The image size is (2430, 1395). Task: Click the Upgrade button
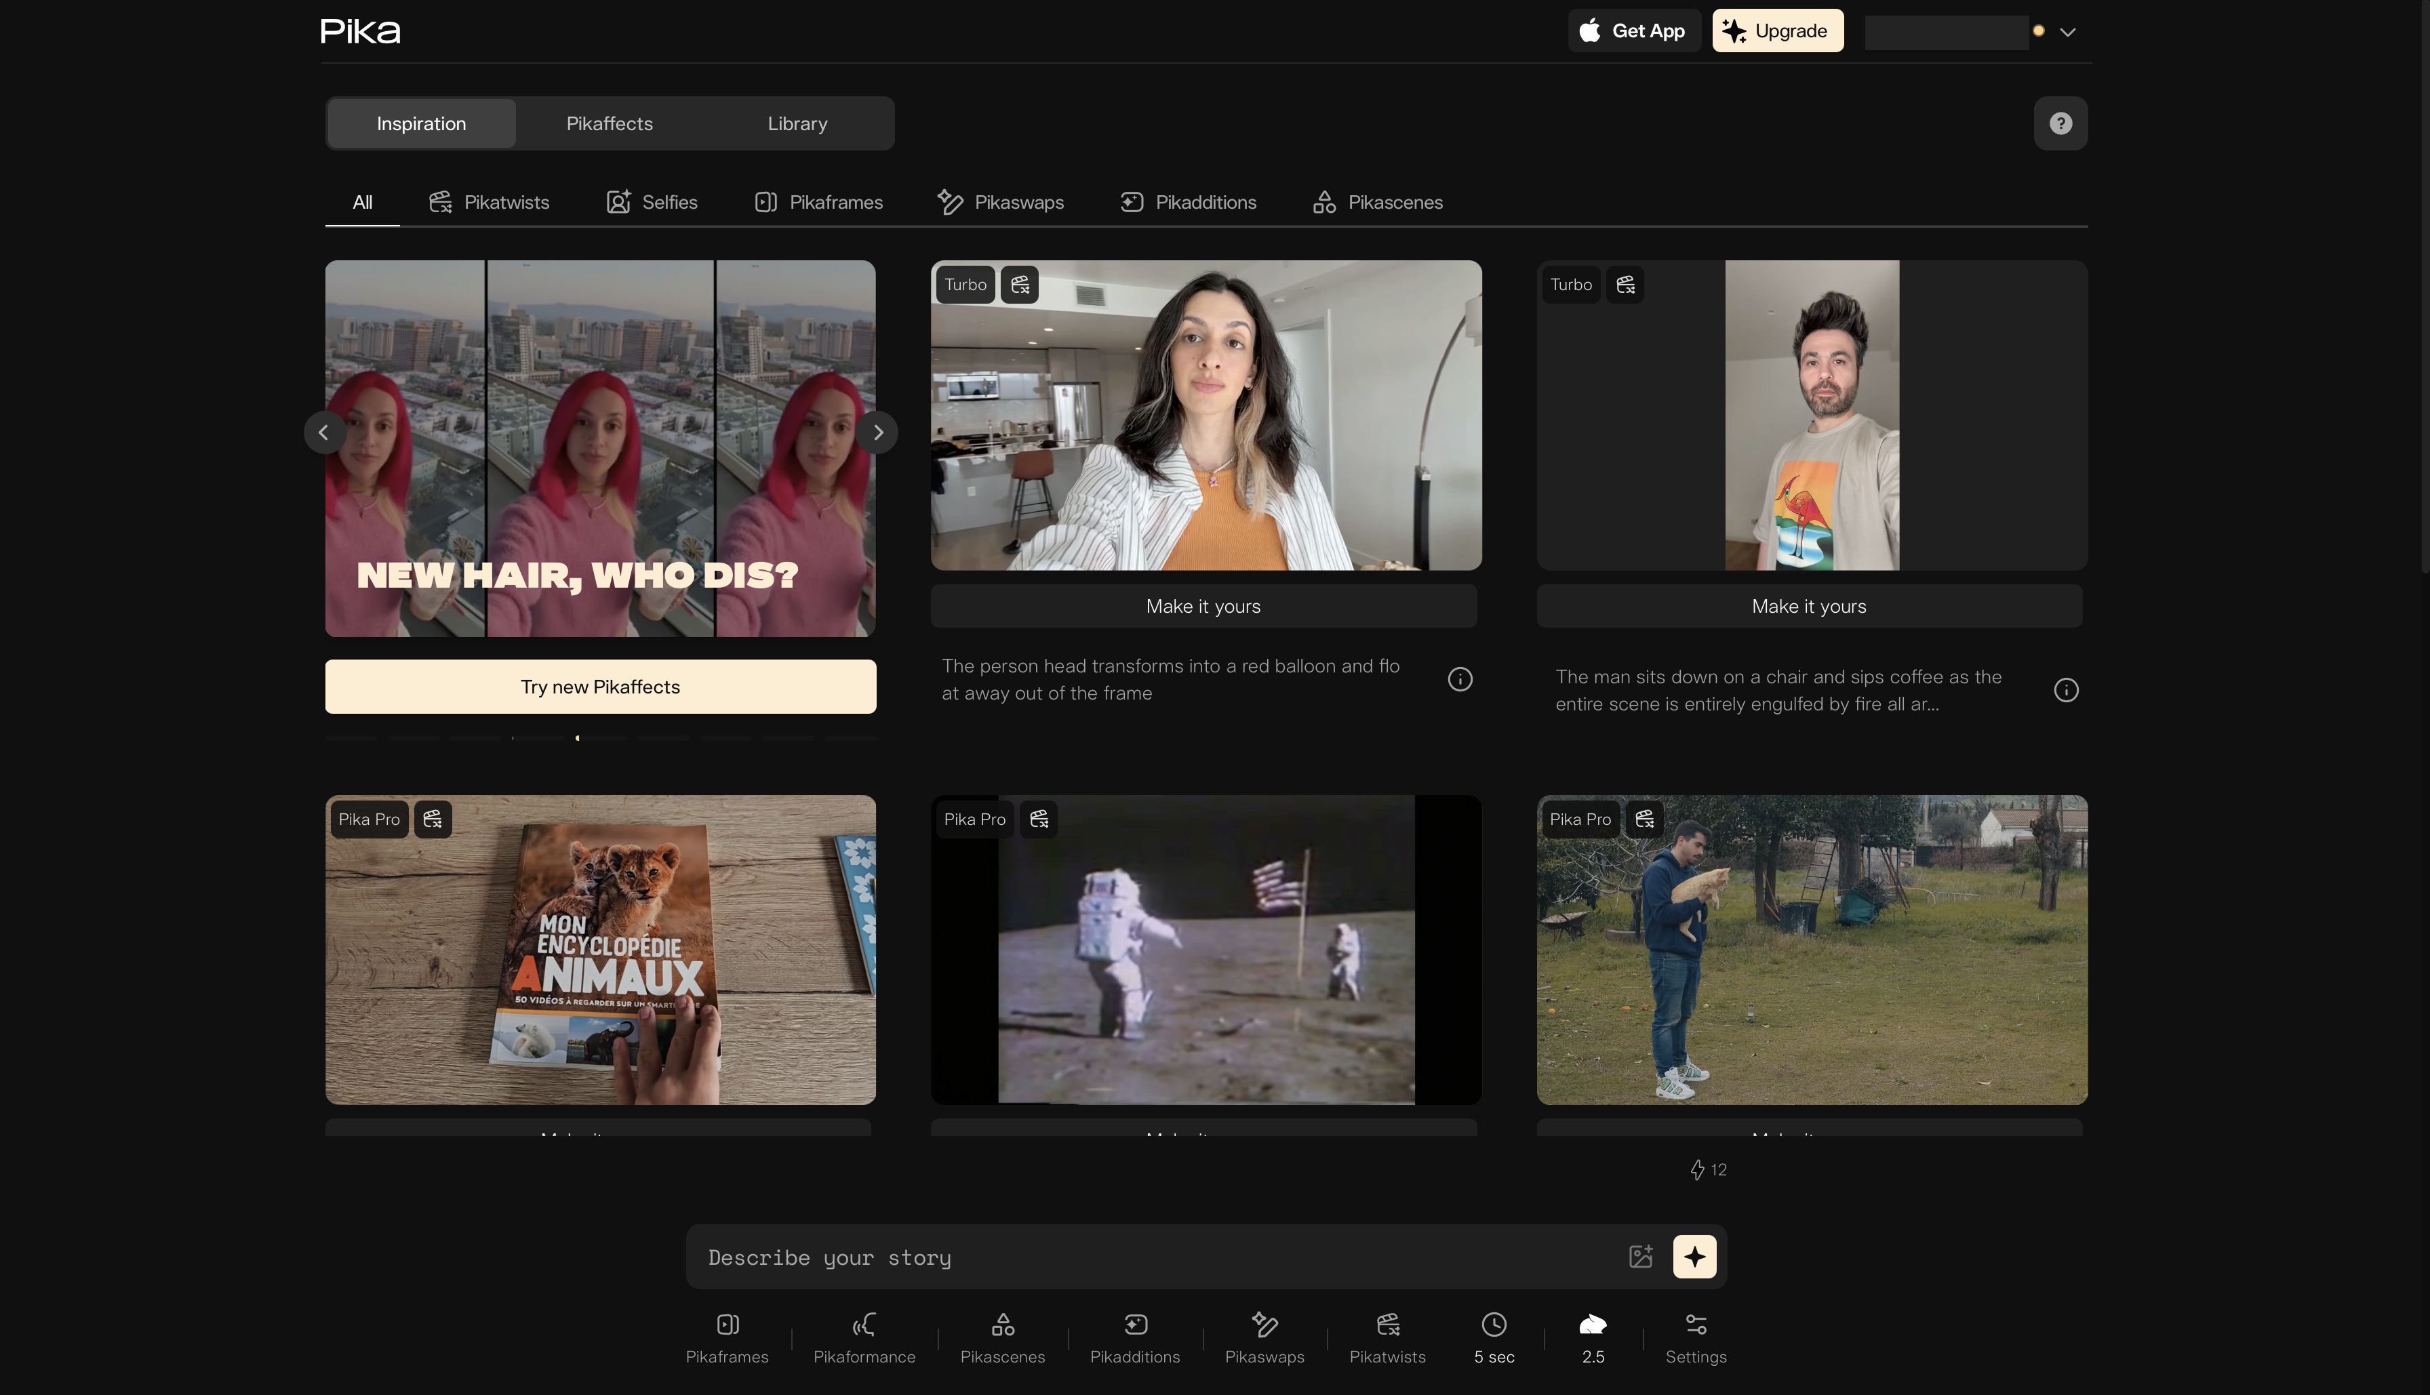[x=1778, y=31]
